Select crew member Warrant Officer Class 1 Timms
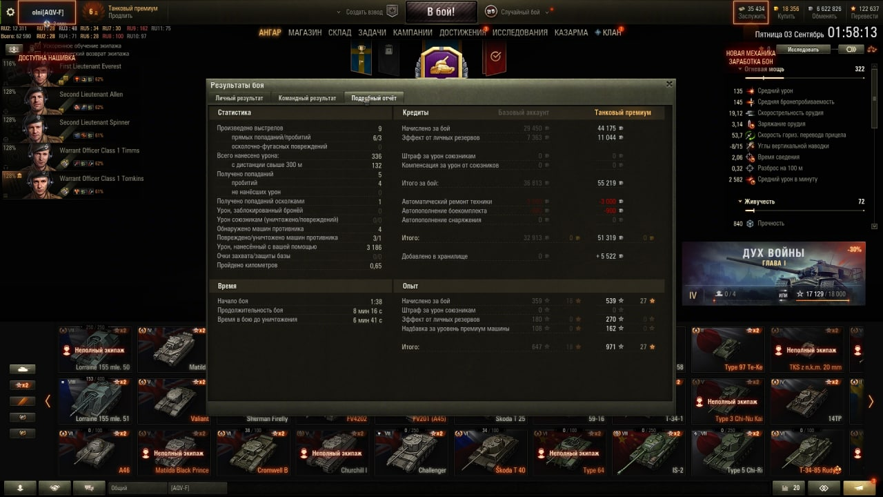This screenshot has width=883, height=497. 72,157
